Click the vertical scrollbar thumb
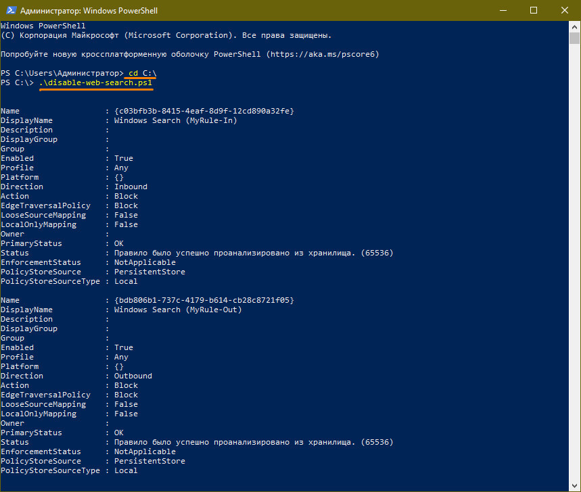The image size is (581, 492). click(x=574, y=38)
